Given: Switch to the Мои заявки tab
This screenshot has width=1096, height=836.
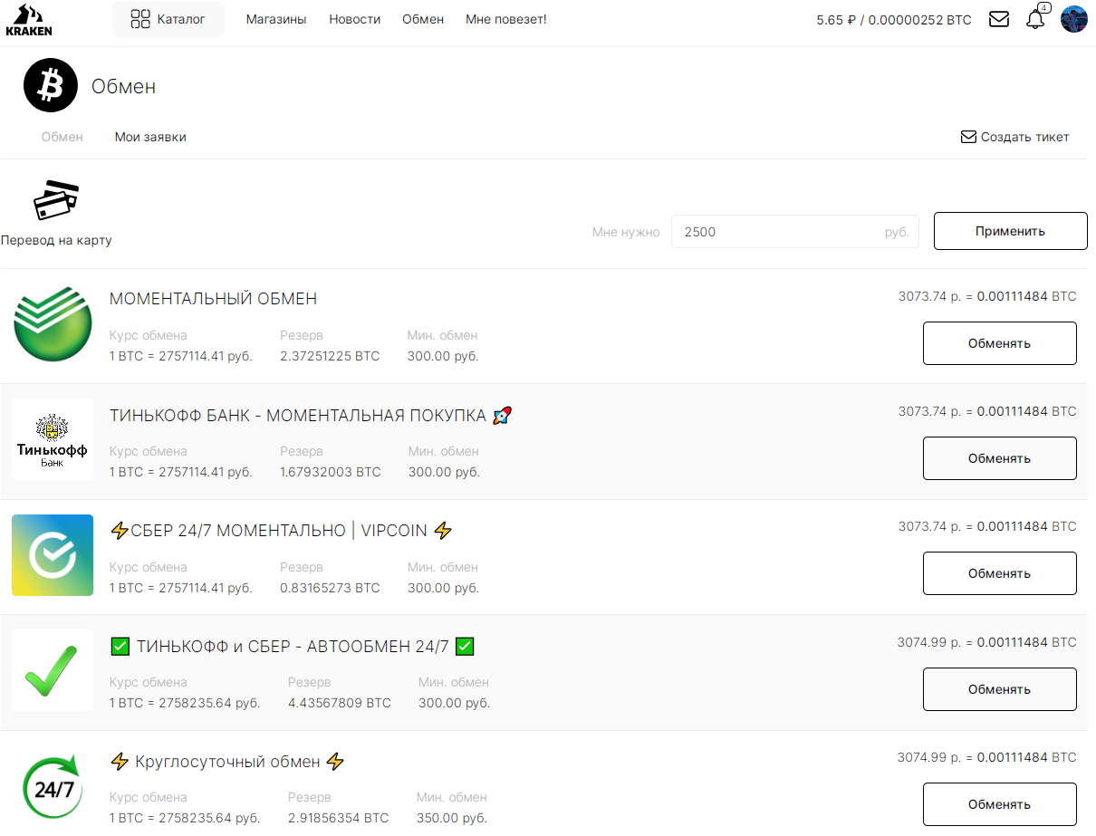Looking at the screenshot, I should [150, 137].
